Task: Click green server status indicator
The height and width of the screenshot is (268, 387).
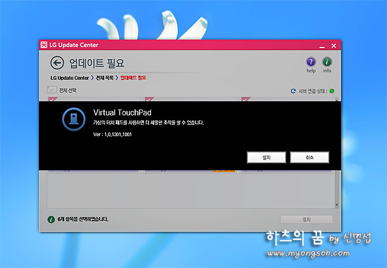Action: coord(332,91)
